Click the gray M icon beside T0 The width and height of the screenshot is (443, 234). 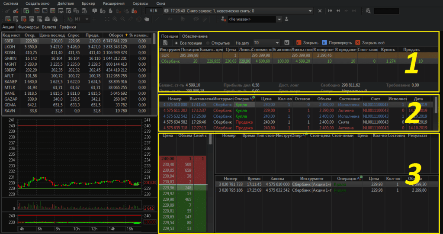click(287, 43)
